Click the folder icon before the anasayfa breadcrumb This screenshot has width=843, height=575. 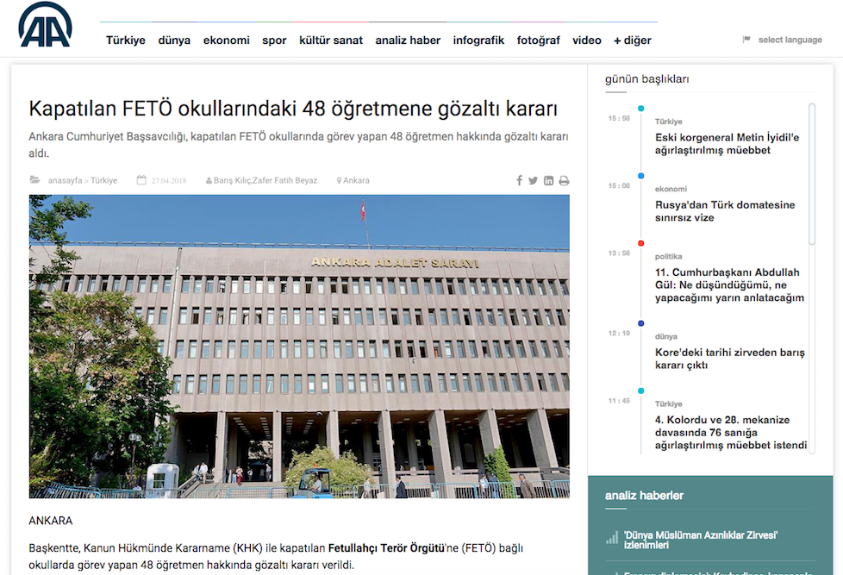pyautogui.click(x=34, y=180)
